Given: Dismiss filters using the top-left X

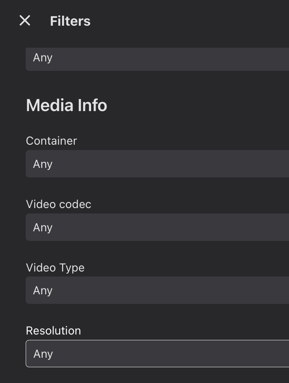Looking at the screenshot, I should [25, 21].
